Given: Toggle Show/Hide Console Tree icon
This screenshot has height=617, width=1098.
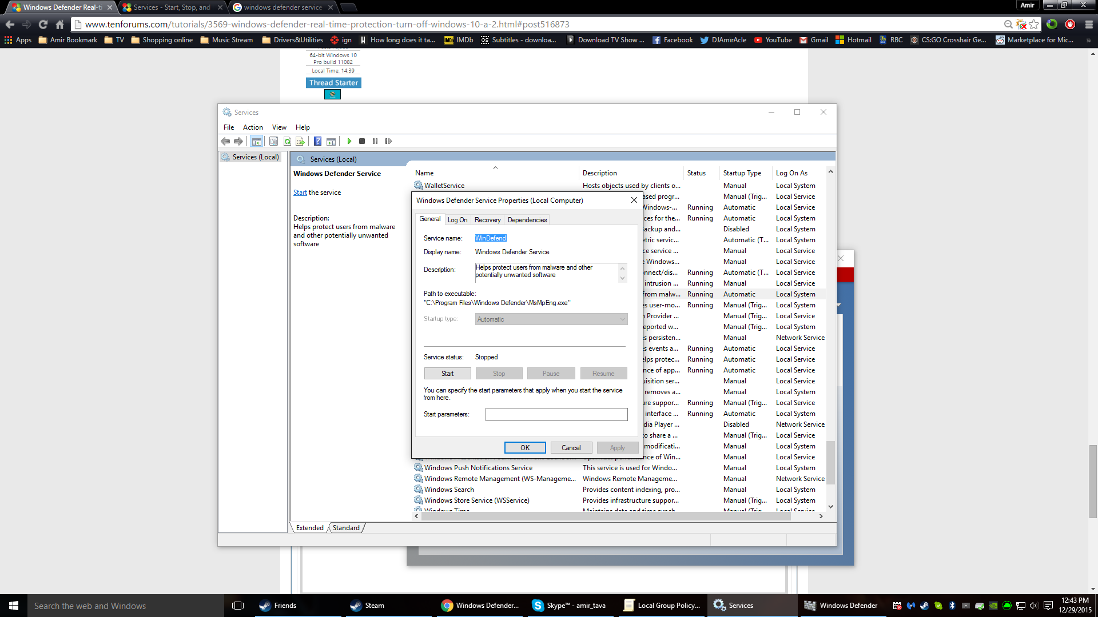Looking at the screenshot, I should pos(257,141).
